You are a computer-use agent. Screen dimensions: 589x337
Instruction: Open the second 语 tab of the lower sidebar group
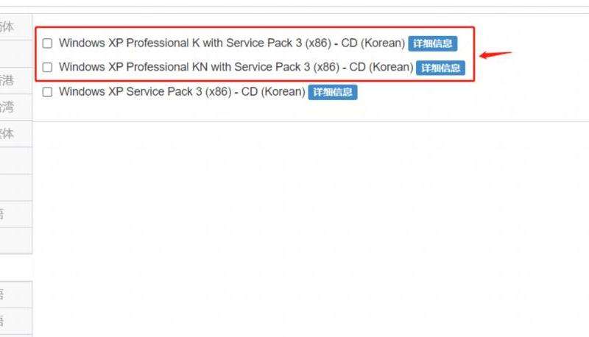tap(15, 322)
